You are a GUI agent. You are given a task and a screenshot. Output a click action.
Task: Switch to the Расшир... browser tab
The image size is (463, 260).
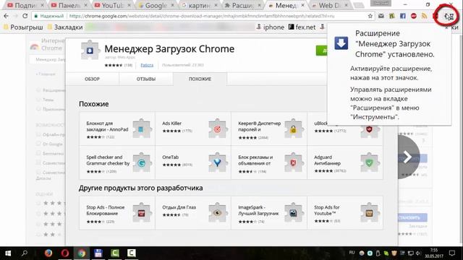point(243,5)
